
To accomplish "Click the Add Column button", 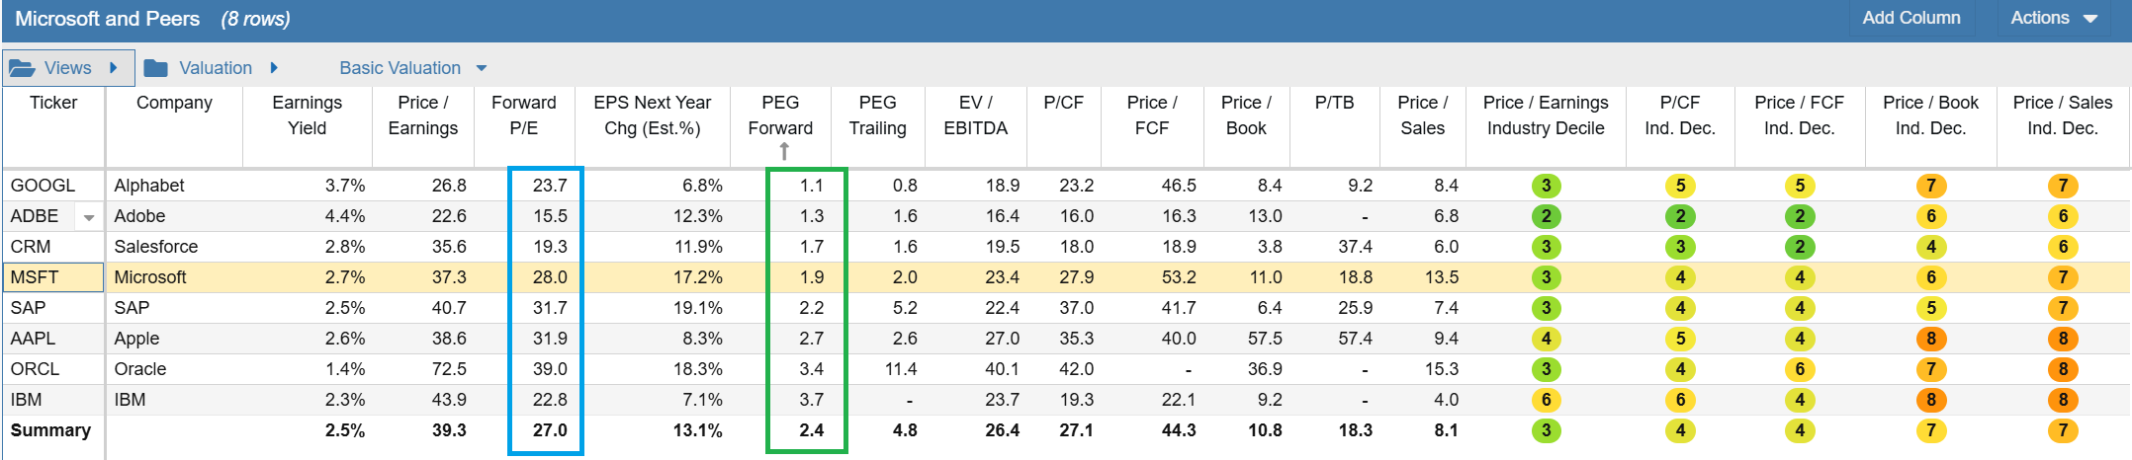I will tap(1910, 18).
